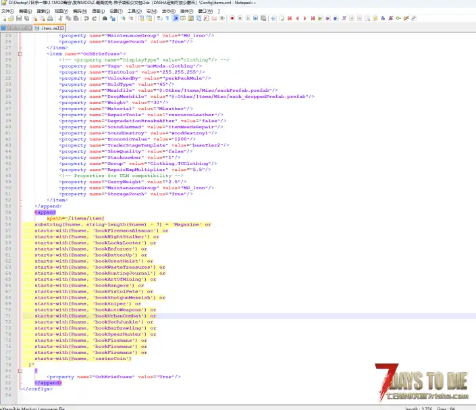Image resolution: width=476 pixels, height=410 pixels.
Task: Collapse the fold marker on line 80
Action: (20, 371)
